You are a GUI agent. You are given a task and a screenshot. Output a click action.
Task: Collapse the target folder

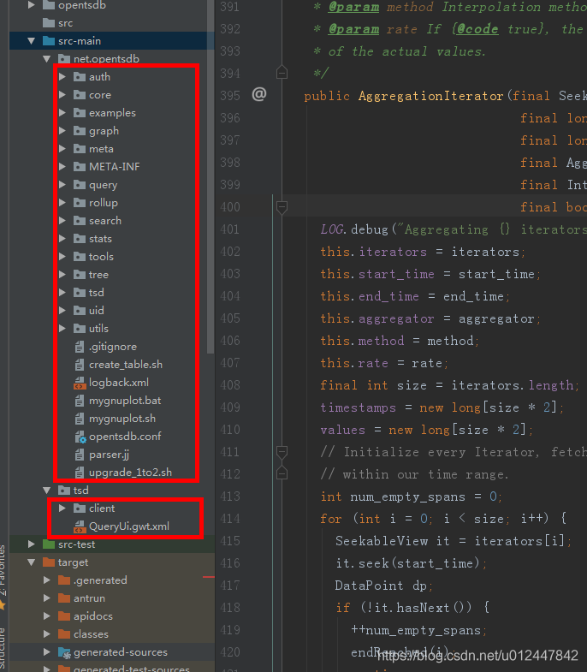pos(32,562)
